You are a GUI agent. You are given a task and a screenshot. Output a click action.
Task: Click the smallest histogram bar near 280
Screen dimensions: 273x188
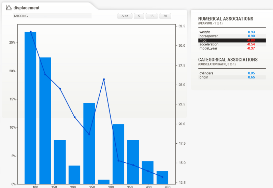tap(104, 182)
